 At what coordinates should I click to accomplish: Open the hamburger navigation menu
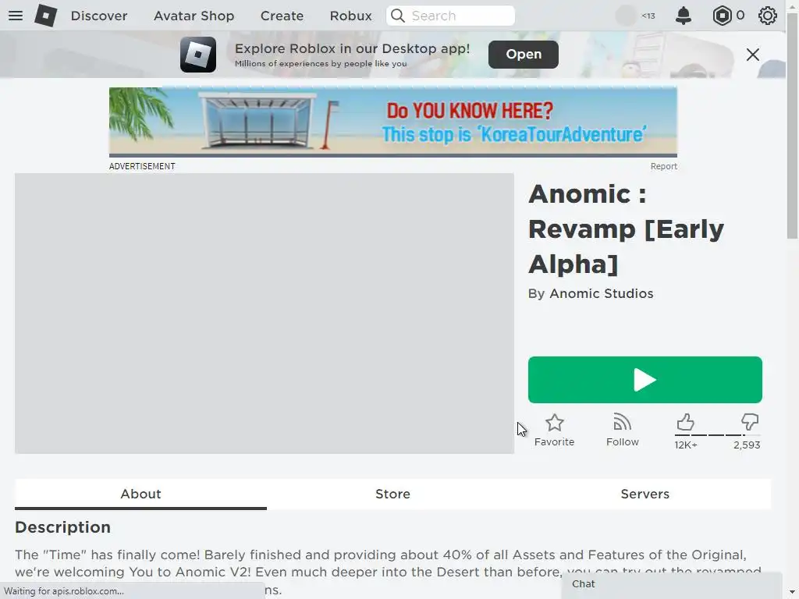16,16
